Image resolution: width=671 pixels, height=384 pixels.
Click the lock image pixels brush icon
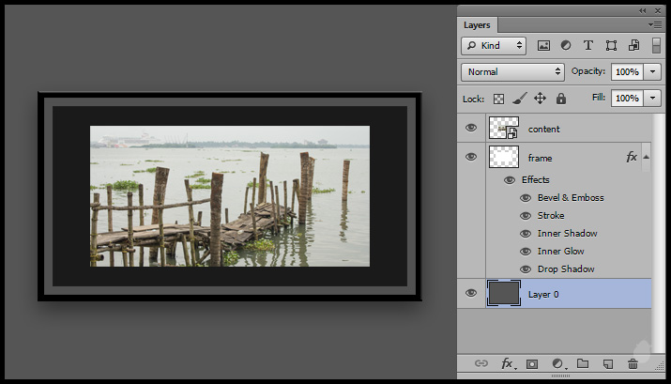519,99
